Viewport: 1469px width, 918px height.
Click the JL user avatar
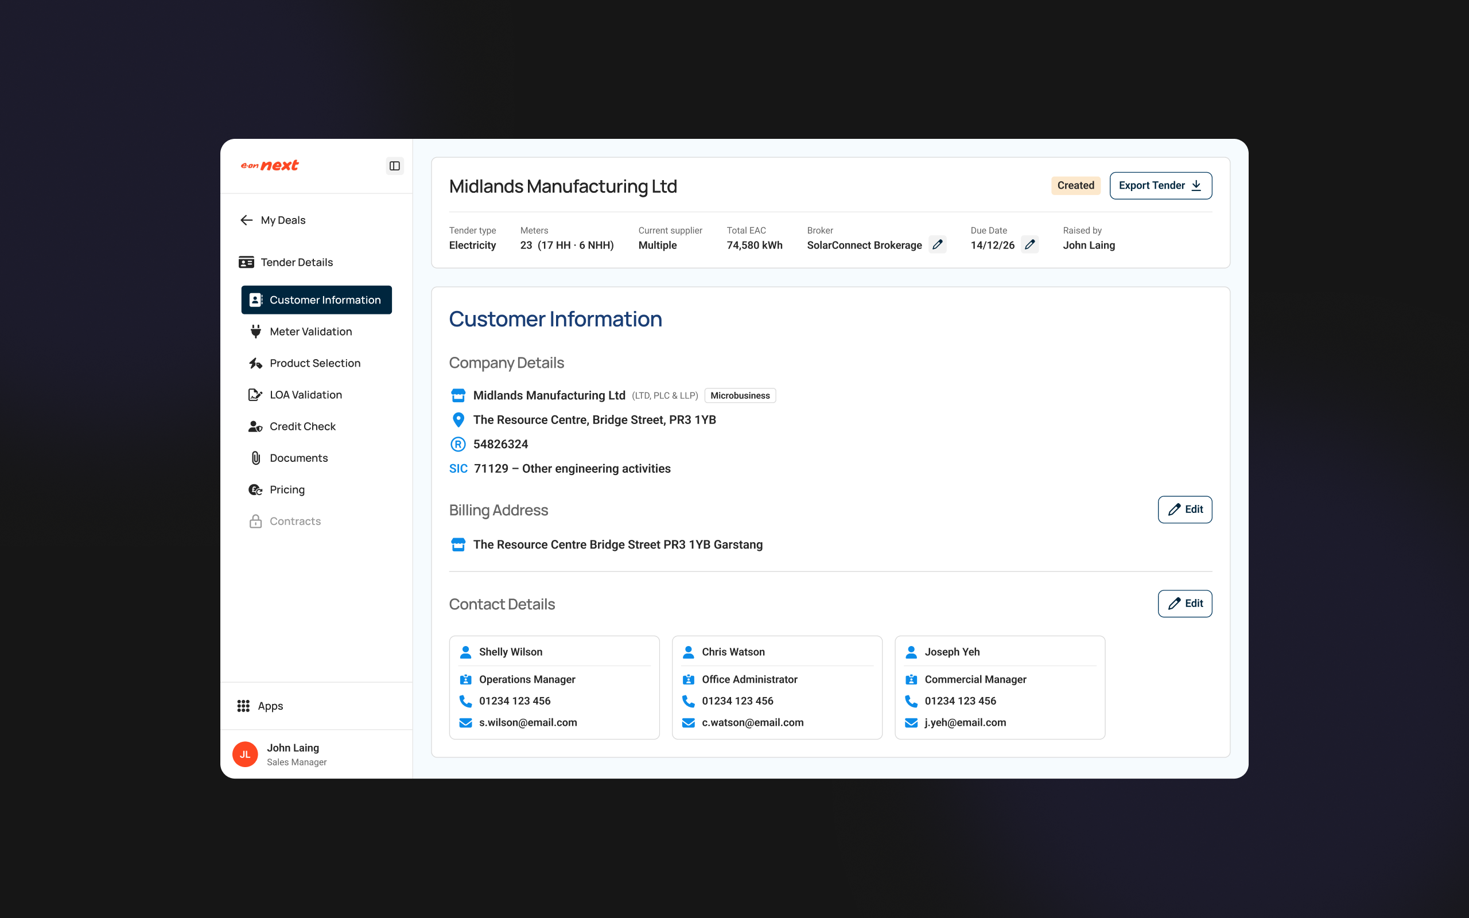pyautogui.click(x=245, y=754)
